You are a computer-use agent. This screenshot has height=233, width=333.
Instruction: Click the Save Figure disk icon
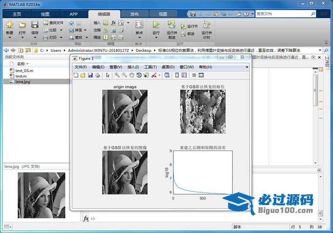tap(90, 75)
